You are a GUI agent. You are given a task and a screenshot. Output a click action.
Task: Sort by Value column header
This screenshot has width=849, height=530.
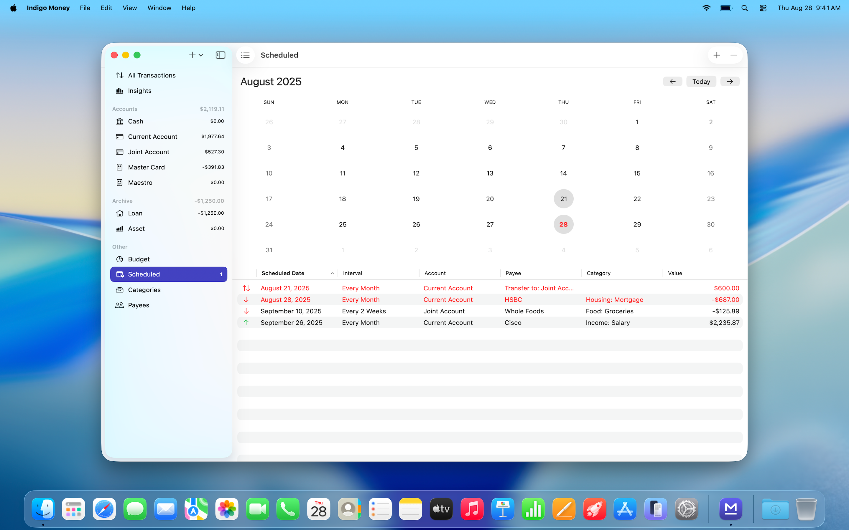point(703,273)
